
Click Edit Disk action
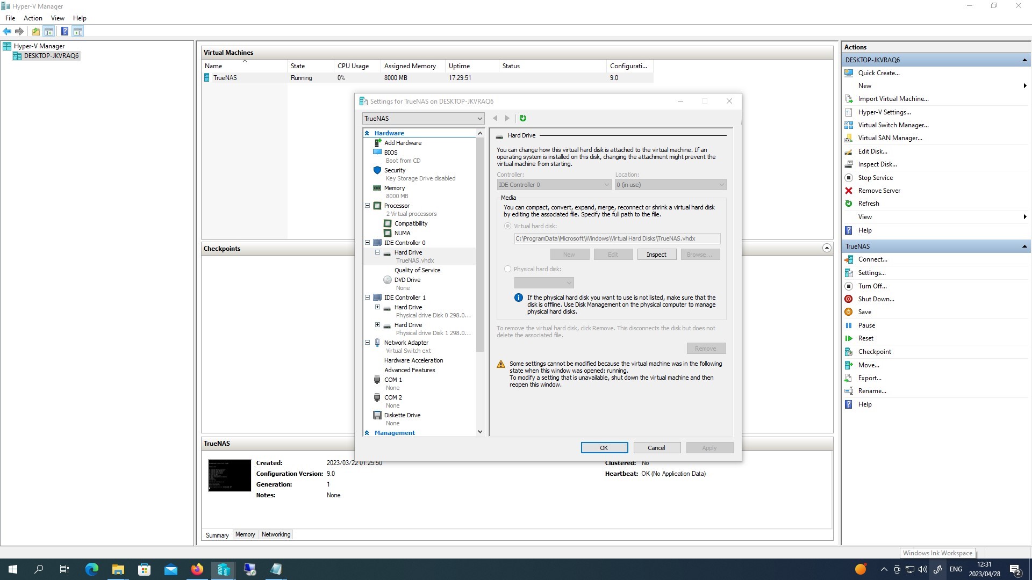click(872, 151)
